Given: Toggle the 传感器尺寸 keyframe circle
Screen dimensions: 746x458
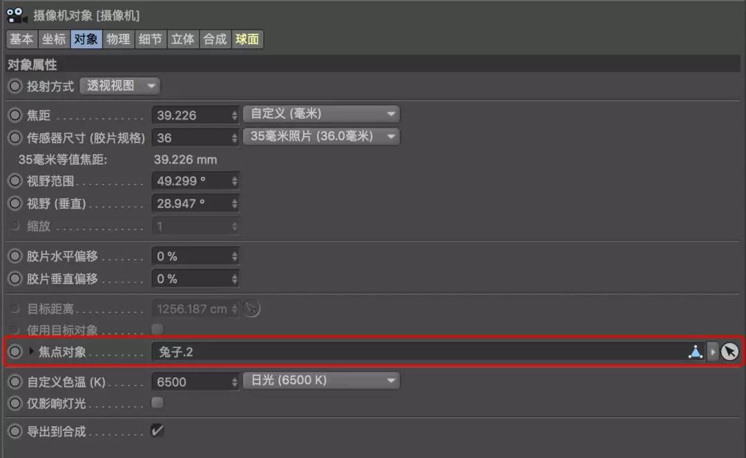Looking at the screenshot, I should click(15, 138).
